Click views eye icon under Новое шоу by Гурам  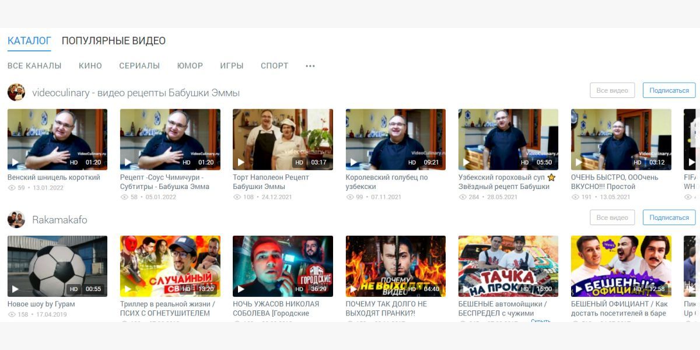coord(12,314)
